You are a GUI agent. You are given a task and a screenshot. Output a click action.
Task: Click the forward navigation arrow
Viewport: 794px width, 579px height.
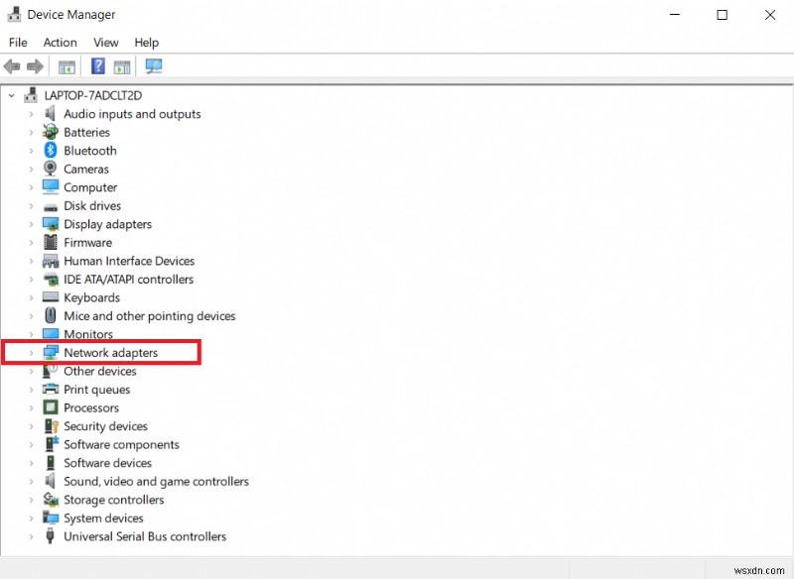[x=37, y=66]
